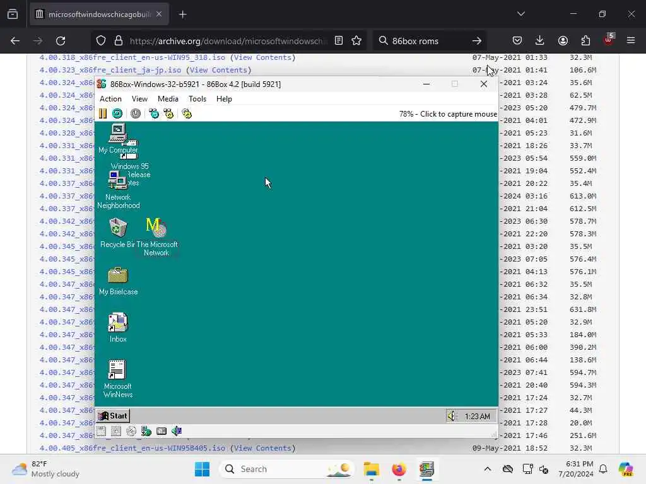Select the Recycle Bin desktop icon
The image size is (646, 484).
(x=118, y=233)
